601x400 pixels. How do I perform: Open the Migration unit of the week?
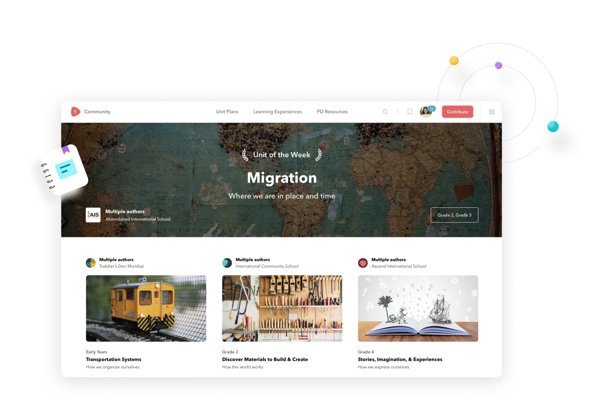point(282,178)
